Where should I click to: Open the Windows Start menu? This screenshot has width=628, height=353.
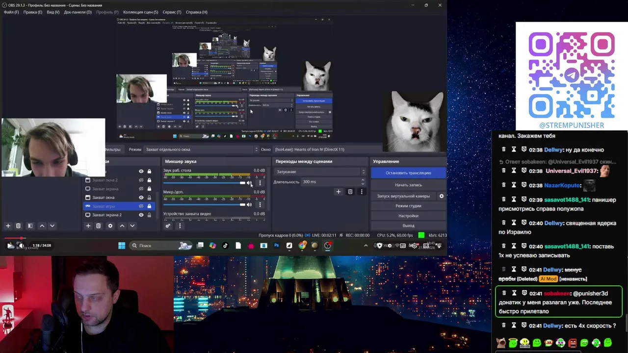point(122,246)
